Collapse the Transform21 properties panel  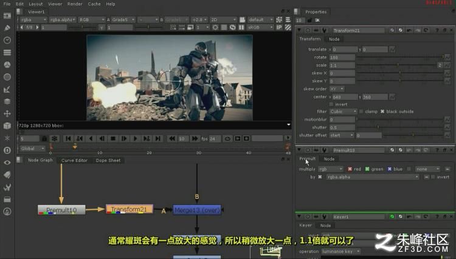(299, 30)
